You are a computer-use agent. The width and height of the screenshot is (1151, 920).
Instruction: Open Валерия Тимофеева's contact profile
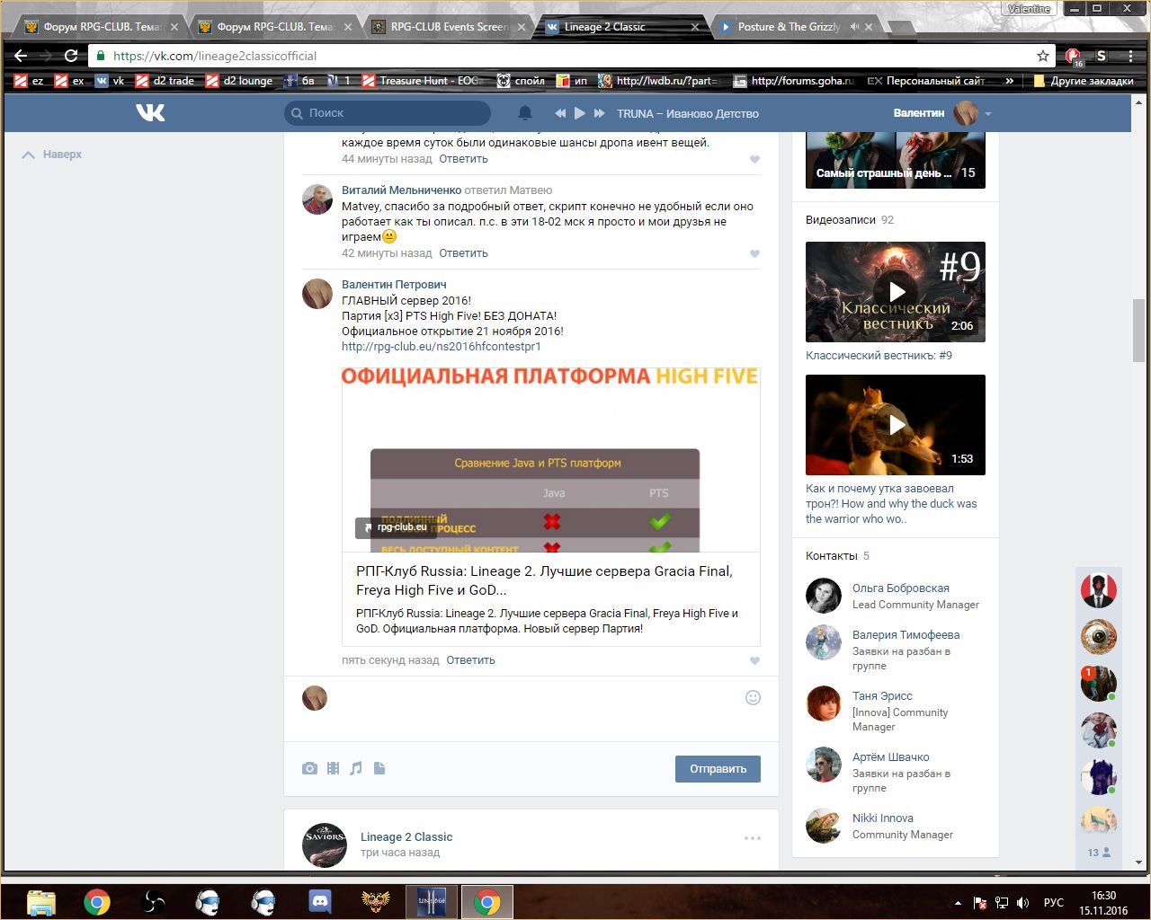point(906,635)
